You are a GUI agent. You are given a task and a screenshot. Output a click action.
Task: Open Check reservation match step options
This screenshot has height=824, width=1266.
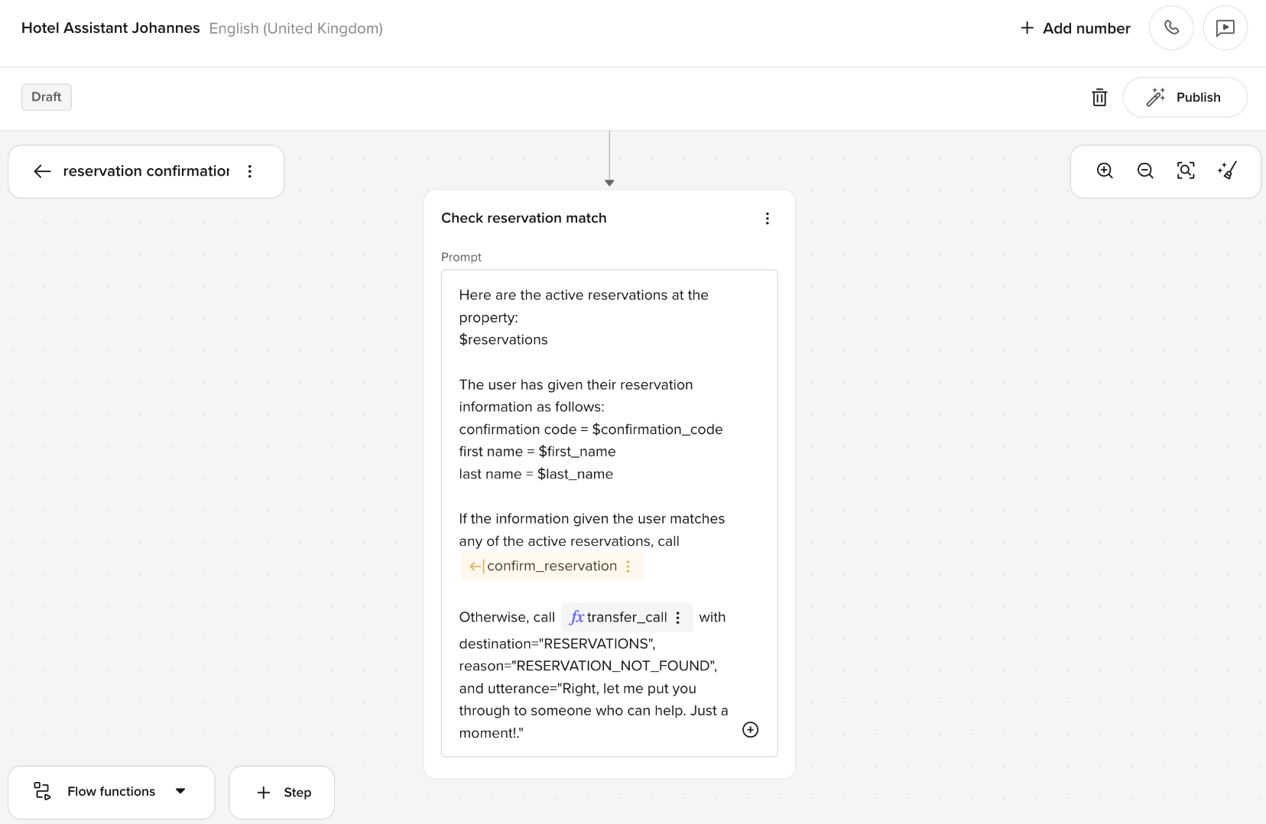click(768, 219)
